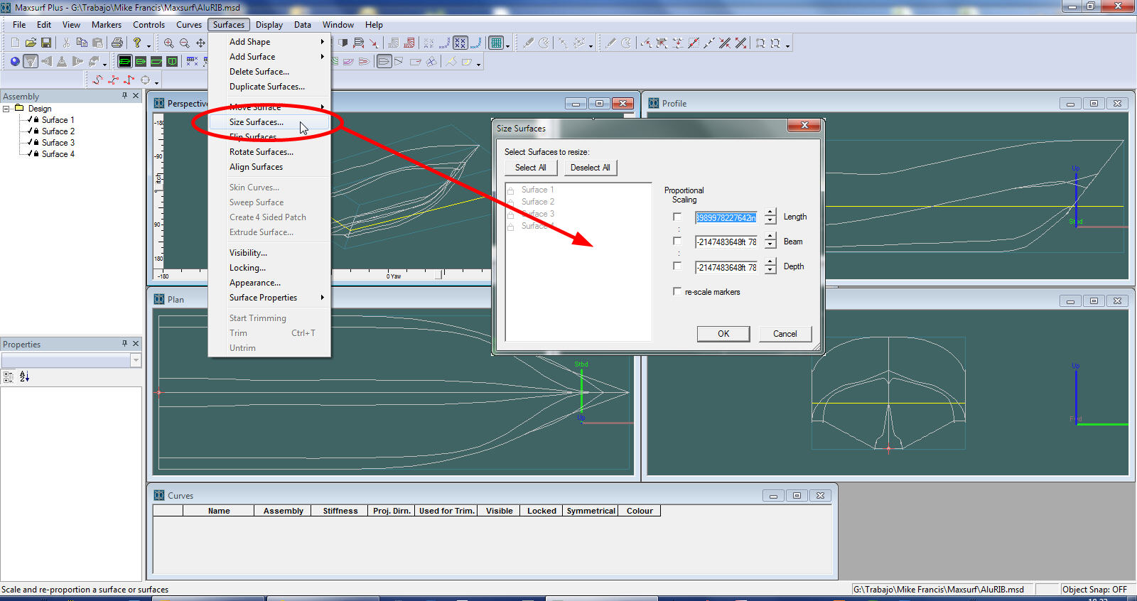1137x601 pixels.
Task: Click the Open file toolbar icon
Action: 31,43
